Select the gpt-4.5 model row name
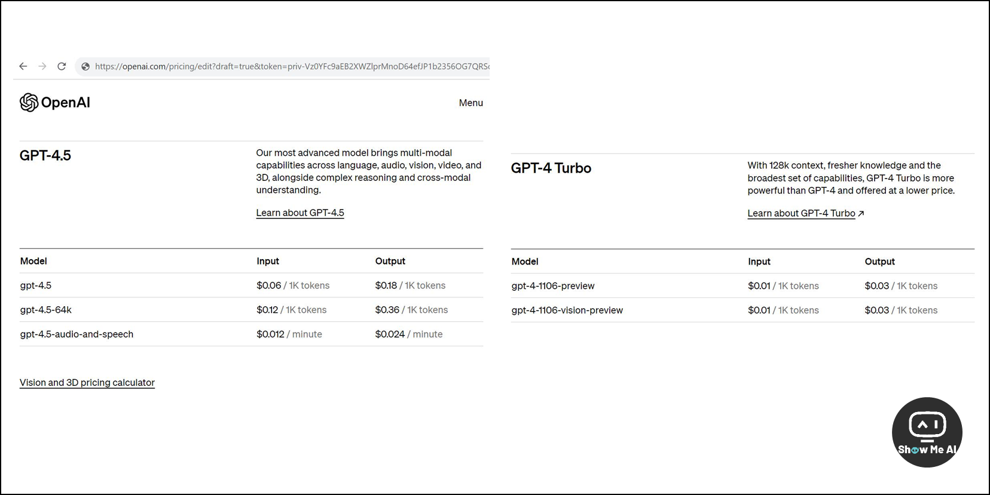This screenshot has width=990, height=495. point(36,285)
